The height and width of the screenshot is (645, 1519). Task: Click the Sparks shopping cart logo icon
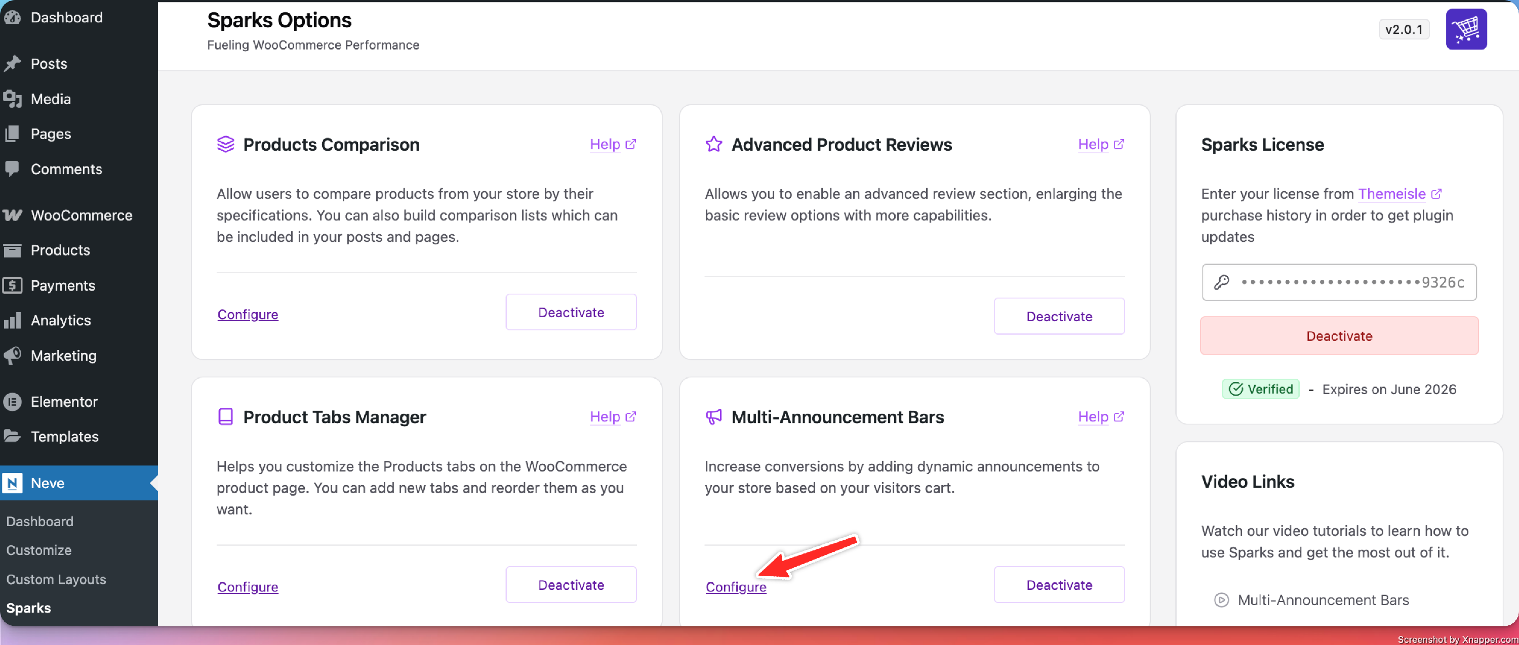click(x=1465, y=29)
